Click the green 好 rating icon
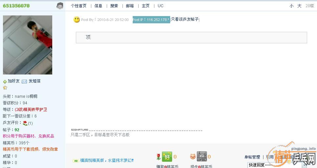Image resolution: width=317 pixels, height=168 pixels. coord(167,157)
